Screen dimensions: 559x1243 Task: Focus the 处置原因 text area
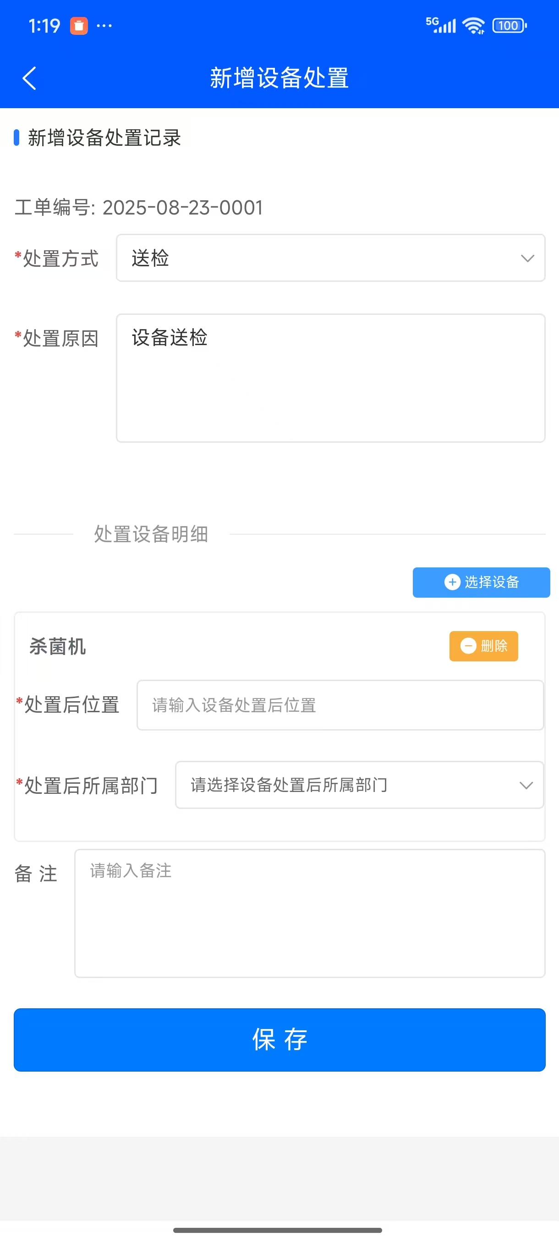pyautogui.click(x=330, y=378)
